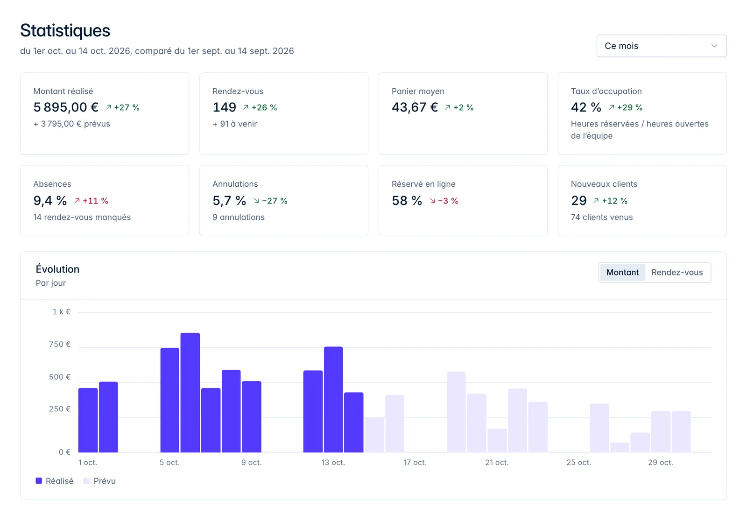747x514 pixels.
Task: Click the Panier moyen value 43,67 €
Action: point(415,107)
